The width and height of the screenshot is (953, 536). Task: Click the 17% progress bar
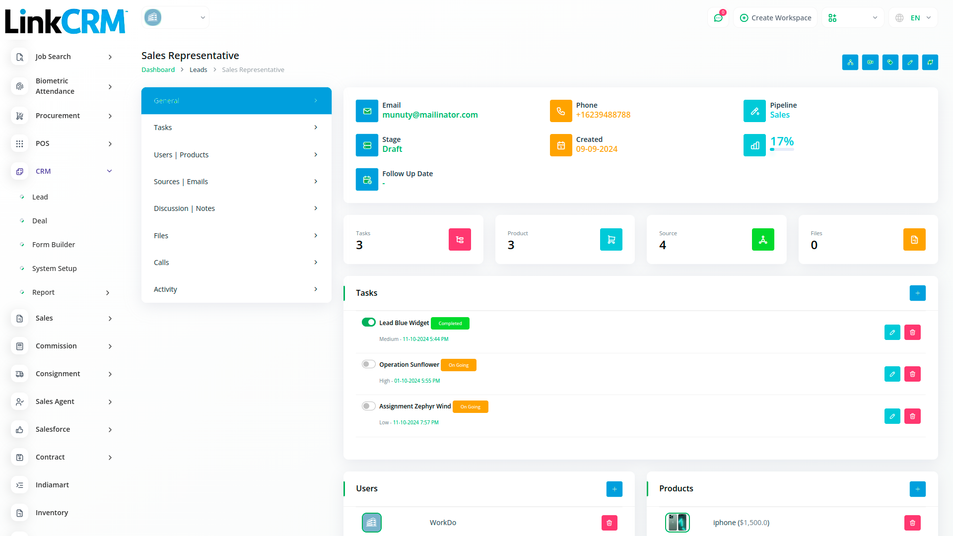point(782,149)
